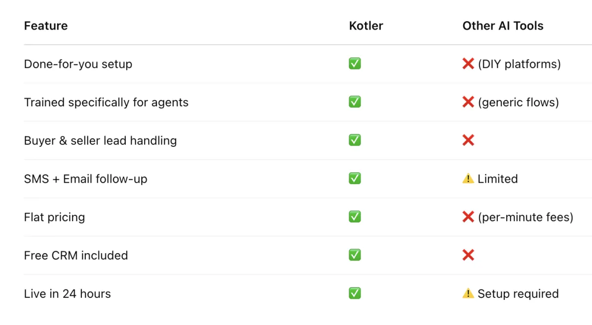Image resolution: width=592 pixels, height=325 pixels.
Task: Click the red X in Buyer & seller row
Action: click(468, 140)
